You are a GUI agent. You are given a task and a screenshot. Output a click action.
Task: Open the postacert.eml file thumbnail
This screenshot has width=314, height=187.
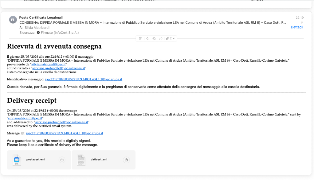point(17,160)
